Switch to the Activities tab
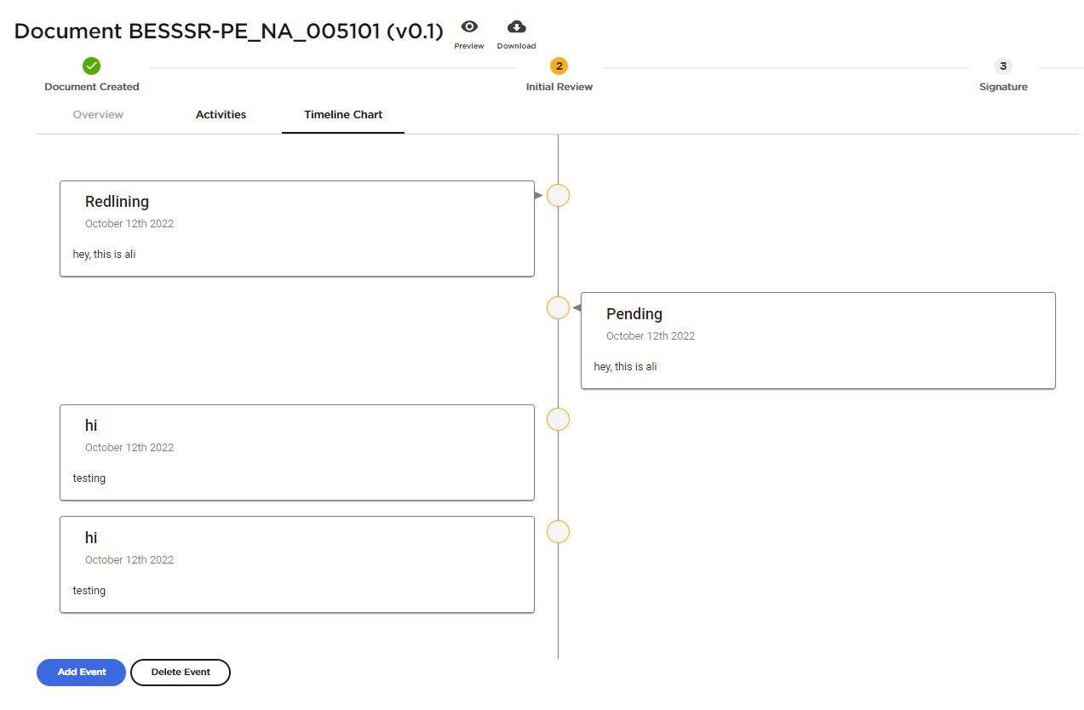The height and width of the screenshot is (710, 1084). pyautogui.click(x=221, y=114)
